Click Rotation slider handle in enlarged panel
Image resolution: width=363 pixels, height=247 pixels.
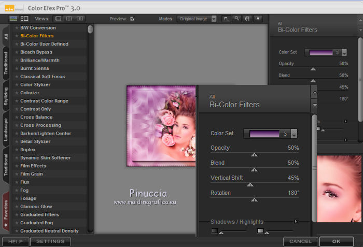254,200
